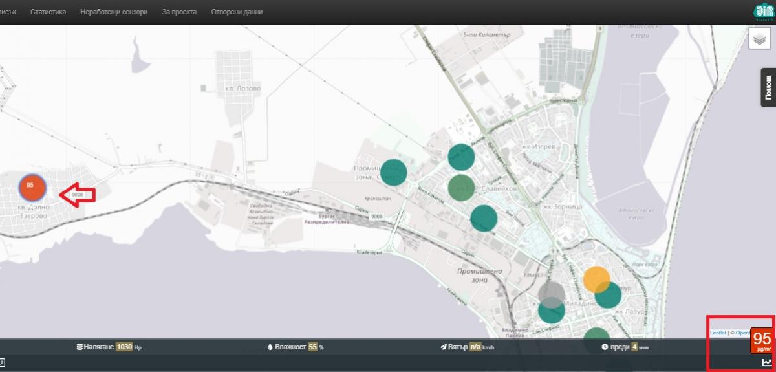Click the gray sensor circle marker
The image size is (776, 372).
click(551, 294)
